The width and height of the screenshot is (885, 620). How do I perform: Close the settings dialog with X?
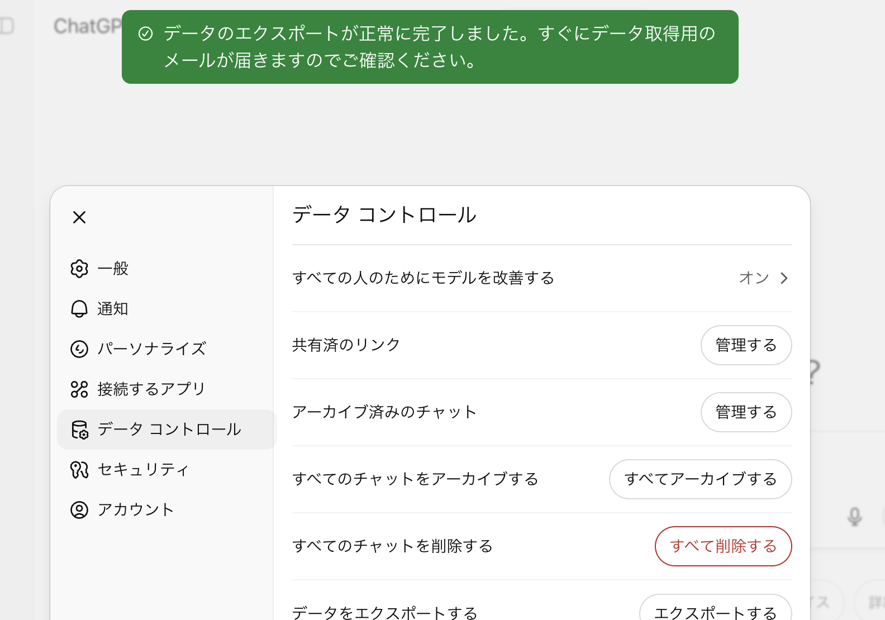pyautogui.click(x=79, y=217)
